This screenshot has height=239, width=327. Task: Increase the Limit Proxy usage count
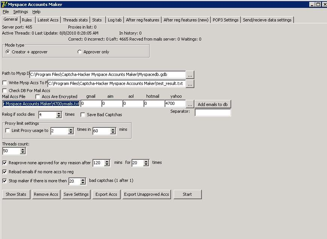pos(71,129)
